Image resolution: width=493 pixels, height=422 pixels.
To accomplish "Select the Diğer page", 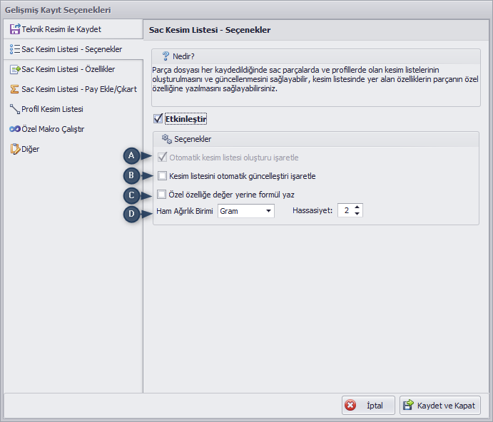I will tap(73, 149).
